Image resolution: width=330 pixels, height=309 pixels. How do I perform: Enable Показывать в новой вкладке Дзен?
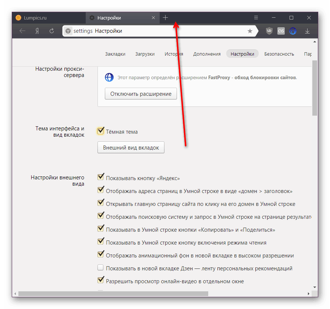tap(100, 267)
